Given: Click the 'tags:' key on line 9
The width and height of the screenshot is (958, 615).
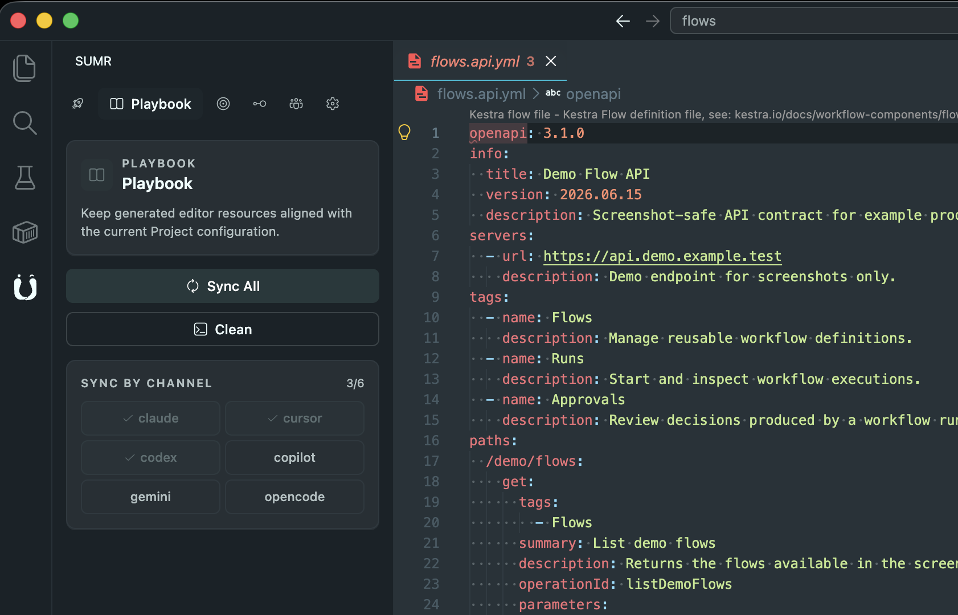Looking at the screenshot, I should (489, 297).
